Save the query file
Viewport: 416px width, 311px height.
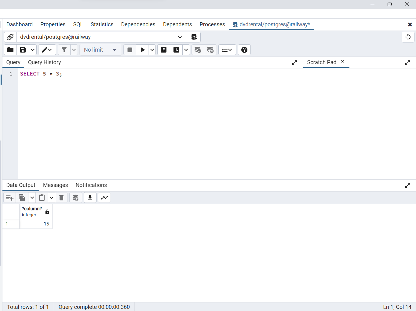pos(23,50)
